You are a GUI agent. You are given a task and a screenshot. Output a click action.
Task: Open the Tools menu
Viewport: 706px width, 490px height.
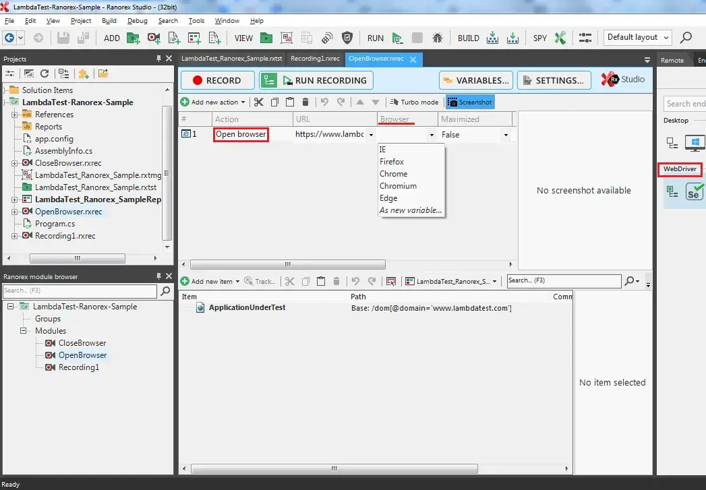[x=196, y=21]
